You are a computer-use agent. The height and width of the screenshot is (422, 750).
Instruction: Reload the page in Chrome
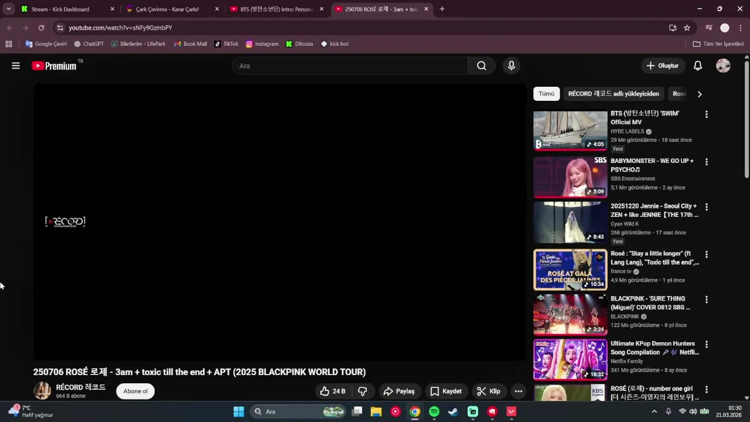click(41, 28)
